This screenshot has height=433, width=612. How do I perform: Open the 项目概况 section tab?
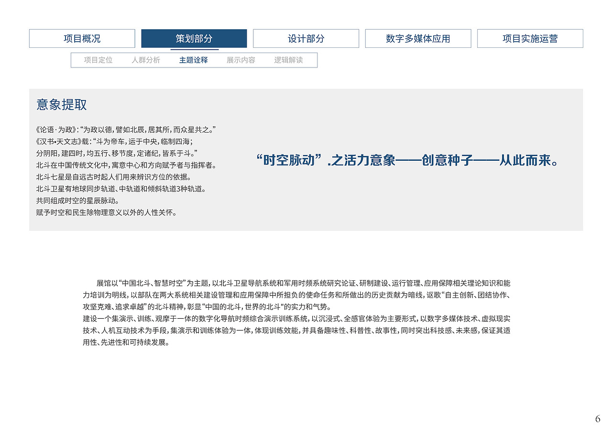coord(82,39)
